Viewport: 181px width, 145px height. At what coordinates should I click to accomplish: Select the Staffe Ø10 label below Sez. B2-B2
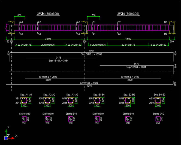128,114
